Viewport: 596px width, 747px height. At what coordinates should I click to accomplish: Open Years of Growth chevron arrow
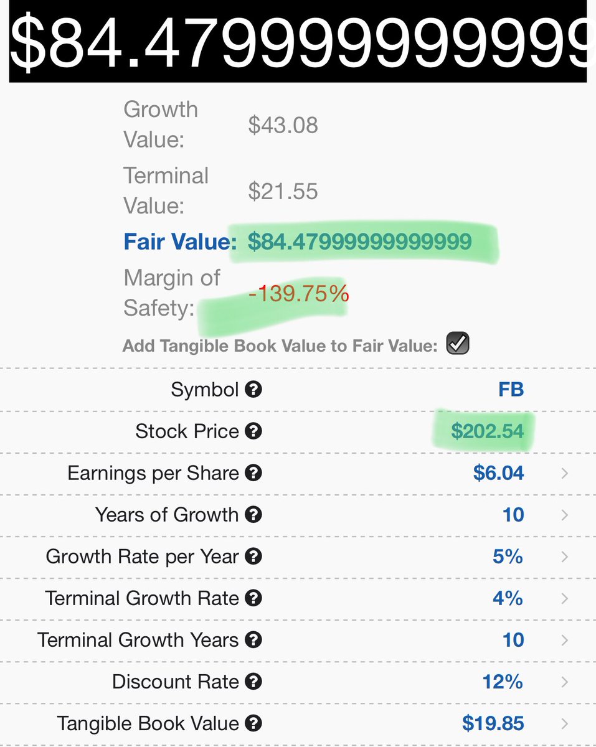click(x=564, y=515)
